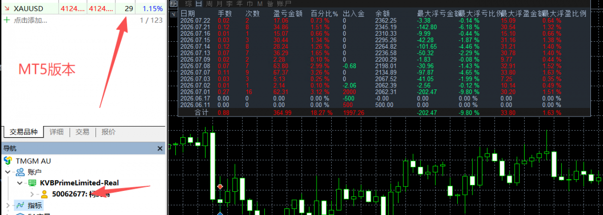Select the KVBPrimeLimited-Real tree item
The height and width of the screenshot is (215, 603).
click(x=79, y=183)
